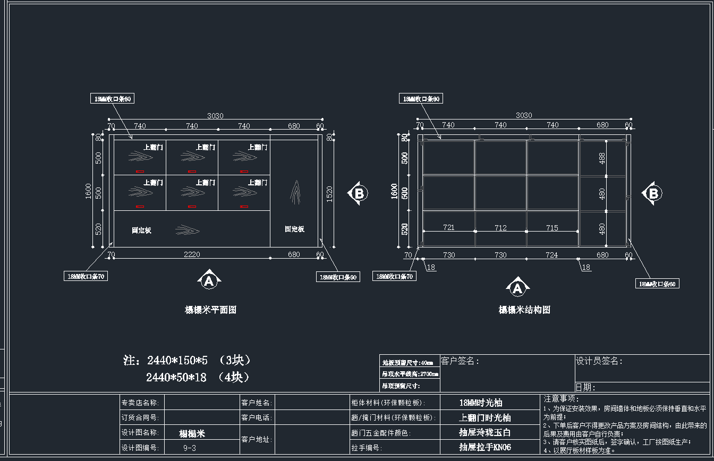Select the 3030 overall dimension above plan view

click(215, 116)
